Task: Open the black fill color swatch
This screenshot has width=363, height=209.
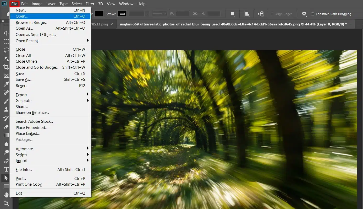Action: tap(99, 14)
